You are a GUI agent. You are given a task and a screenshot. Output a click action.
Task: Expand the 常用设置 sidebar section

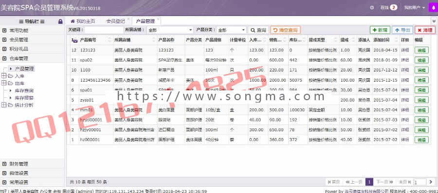[x=33, y=182]
